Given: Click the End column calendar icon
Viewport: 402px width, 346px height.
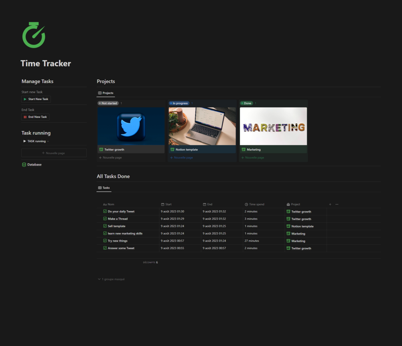Looking at the screenshot, I should [204, 204].
